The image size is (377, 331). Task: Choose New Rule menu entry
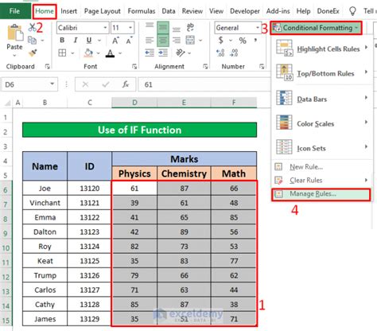[x=322, y=166]
